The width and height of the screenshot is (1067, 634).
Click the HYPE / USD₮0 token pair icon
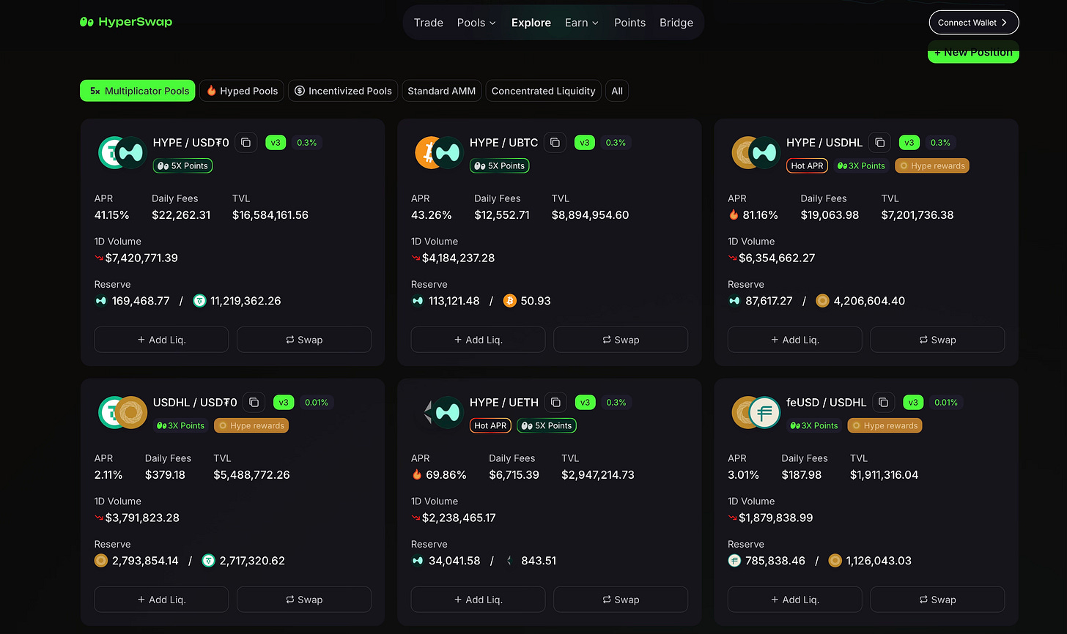pos(123,152)
